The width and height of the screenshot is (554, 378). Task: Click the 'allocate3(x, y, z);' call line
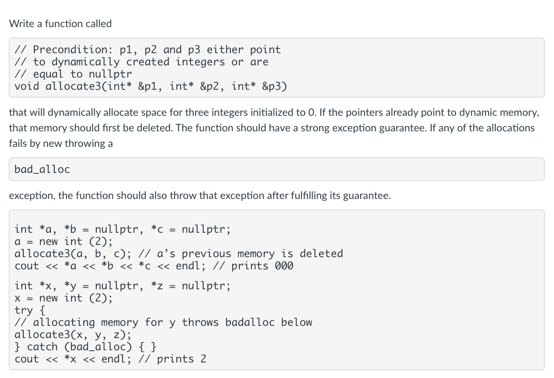click(73, 335)
